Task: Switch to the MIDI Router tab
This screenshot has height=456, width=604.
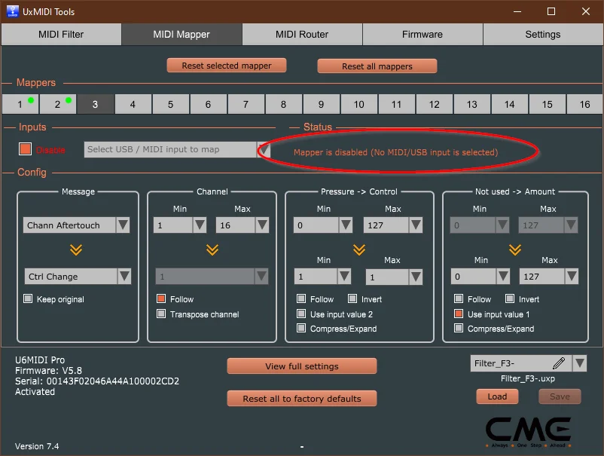Action: (x=301, y=34)
